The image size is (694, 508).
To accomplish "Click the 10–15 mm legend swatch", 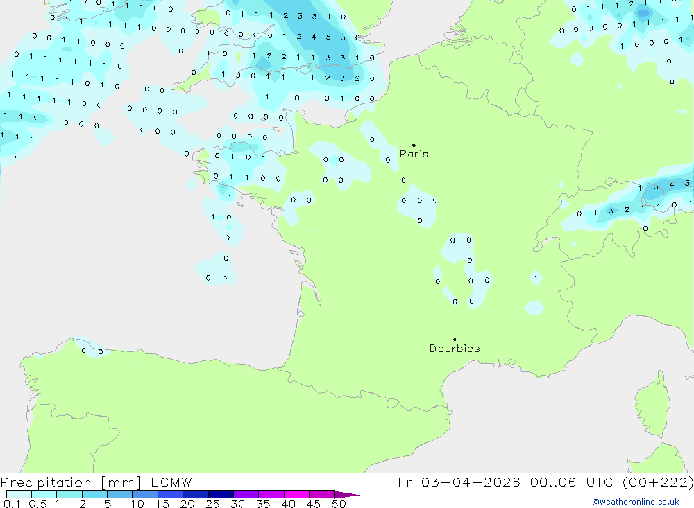I will [145, 494].
